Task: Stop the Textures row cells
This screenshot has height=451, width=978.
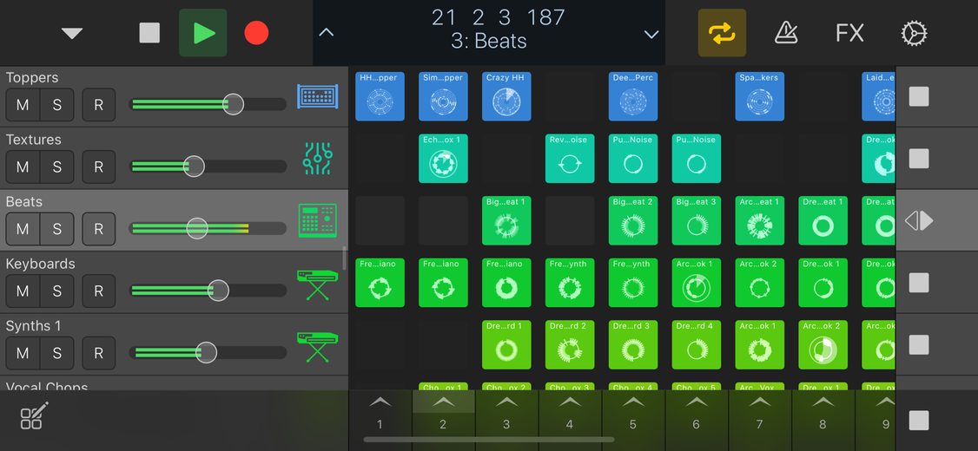Action: pos(919,159)
